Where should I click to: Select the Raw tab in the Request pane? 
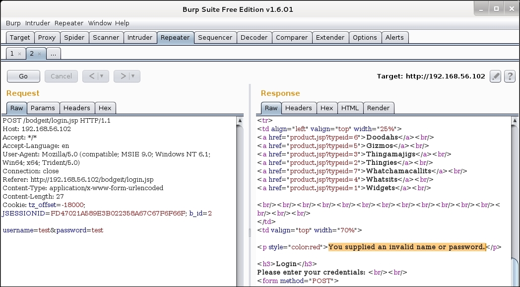(16, 108)
